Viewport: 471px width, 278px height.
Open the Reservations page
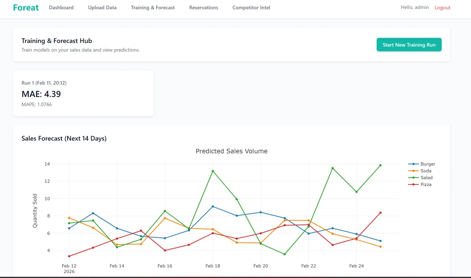coord(203,7)
